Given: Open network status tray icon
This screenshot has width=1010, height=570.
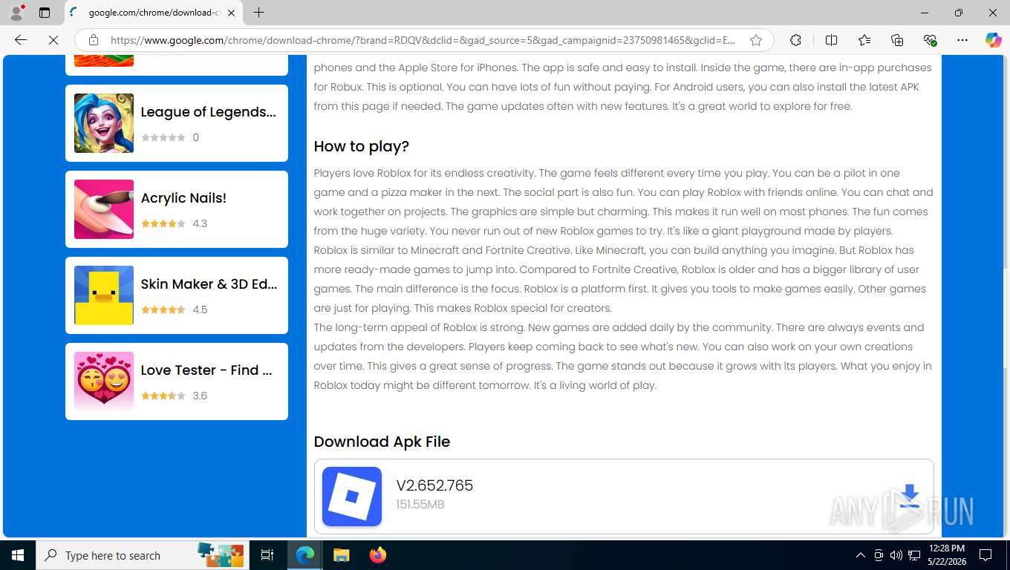Looking at the screenshot, I should click(914, 555).
